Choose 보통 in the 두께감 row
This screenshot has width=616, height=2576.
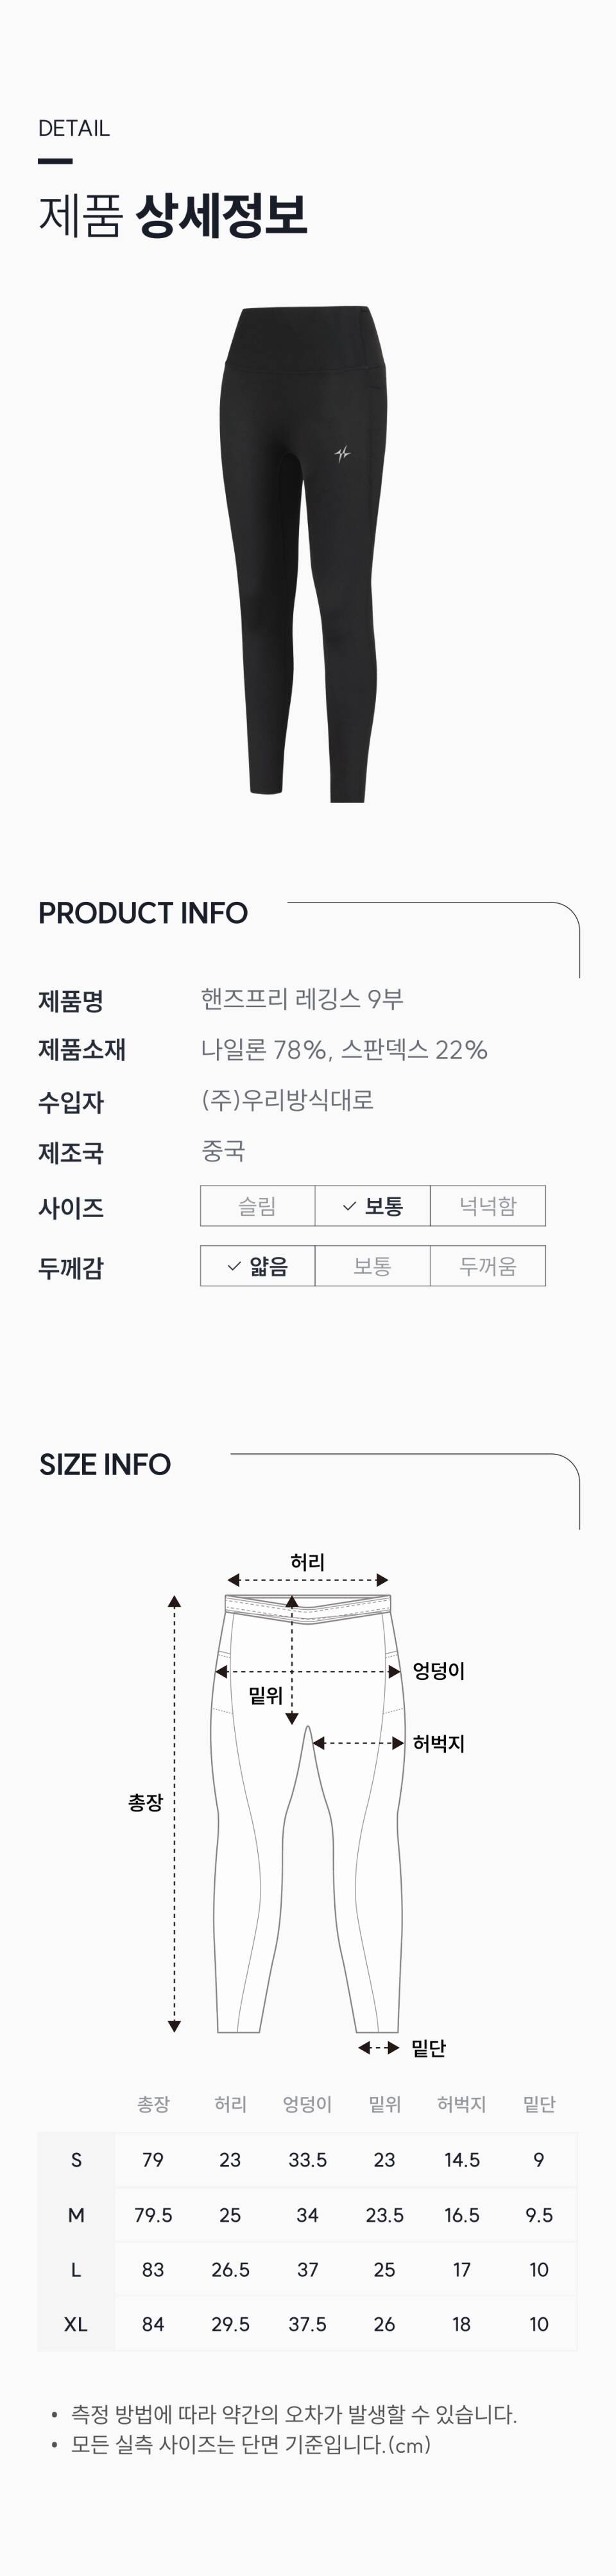(x=372, y=1266)
